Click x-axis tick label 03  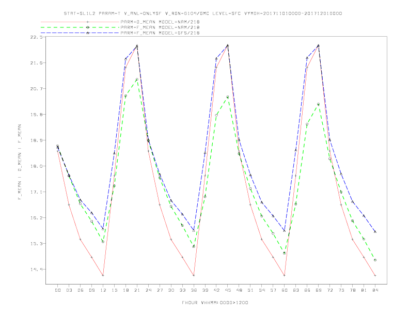click(69, 290)
